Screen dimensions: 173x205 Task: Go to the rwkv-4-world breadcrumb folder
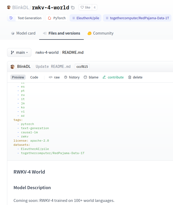[47, 52]
